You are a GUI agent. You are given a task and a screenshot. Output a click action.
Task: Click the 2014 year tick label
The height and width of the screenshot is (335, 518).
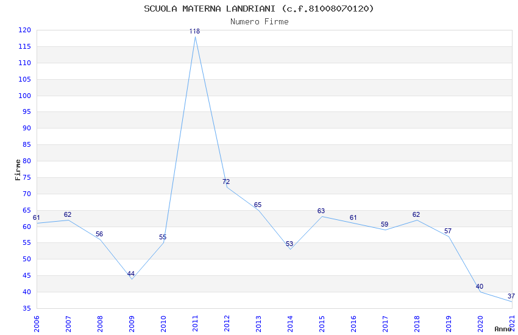pos(290,324)
